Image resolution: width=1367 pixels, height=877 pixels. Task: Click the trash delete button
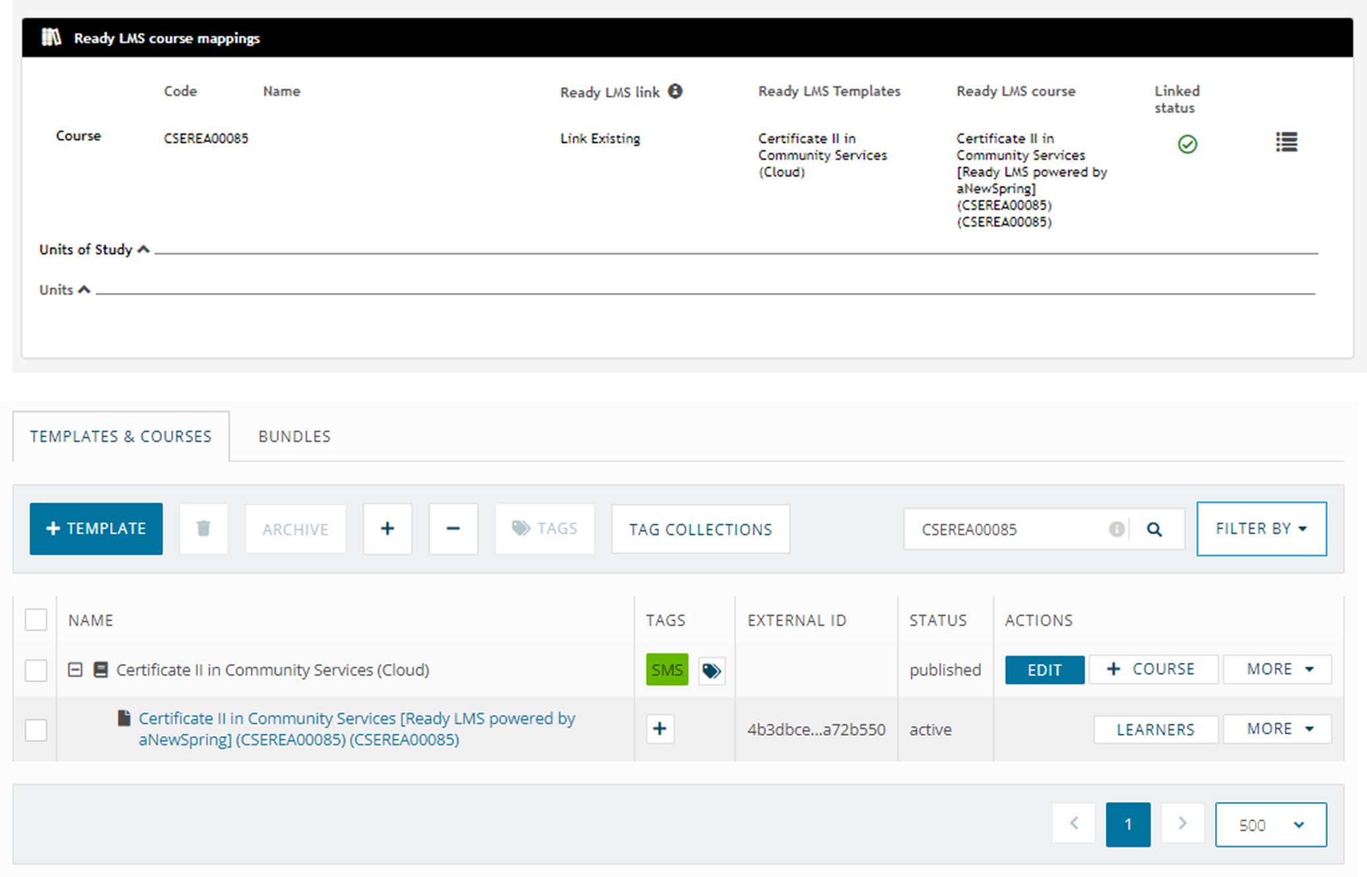tap(204, 529)
